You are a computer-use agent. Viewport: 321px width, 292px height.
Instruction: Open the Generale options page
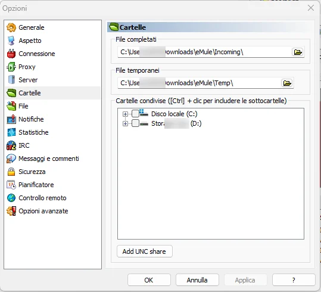click(x=52, y=27)
